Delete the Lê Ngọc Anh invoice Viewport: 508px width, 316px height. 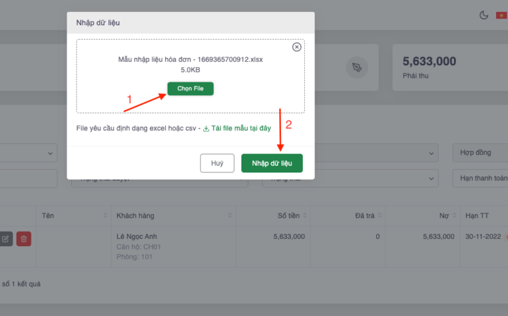(x=24, y=239)
